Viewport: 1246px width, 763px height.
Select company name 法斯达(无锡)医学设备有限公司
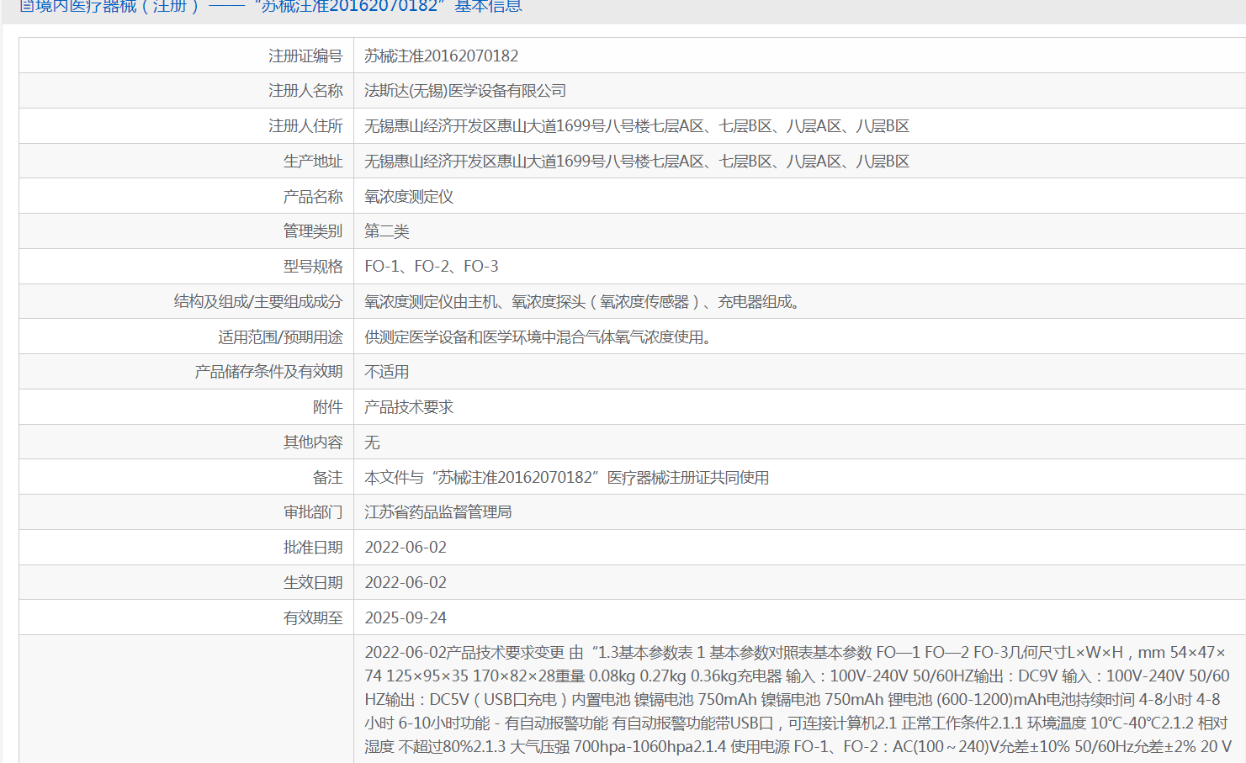point(464,91)
